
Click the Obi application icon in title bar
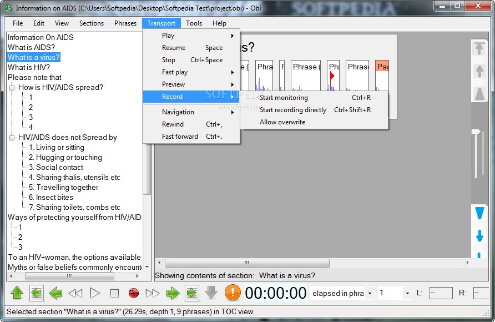pyautogui.click(x=8, y=8)
